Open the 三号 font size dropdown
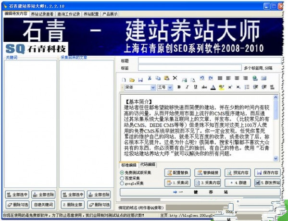Image resolution: width=288 pixels, height=221 pixels. click(170, 87)
